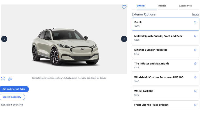Save vehicle with the heart icon
Image resolution: width=201 pixels, height=113 pixels.
tap(124, 7)
